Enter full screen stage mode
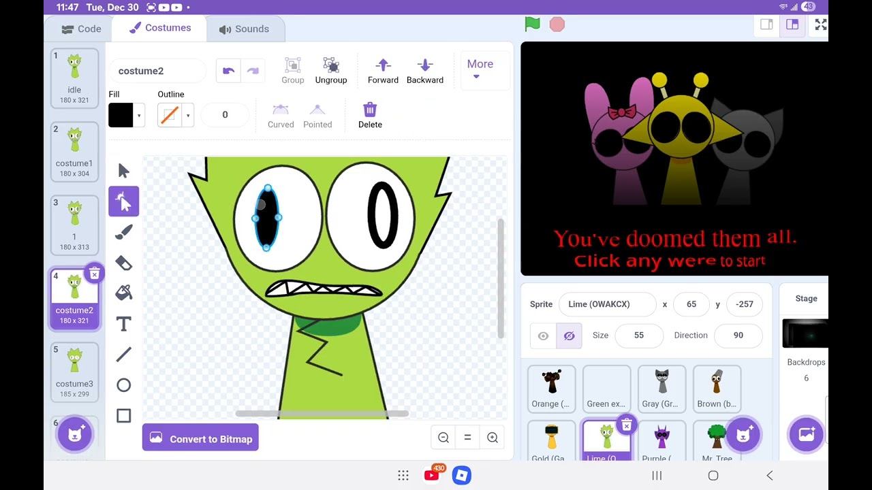 pos(821,24)
